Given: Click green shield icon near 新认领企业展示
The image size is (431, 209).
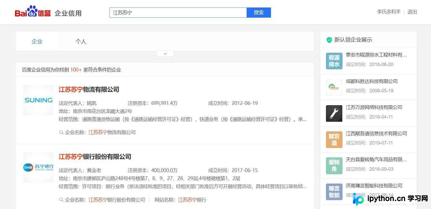Looking at the screenshot, I should coord(329,40).
